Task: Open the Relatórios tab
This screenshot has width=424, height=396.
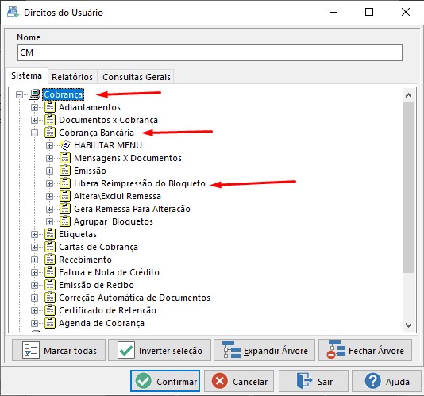Action: click(x=72, y=77)
